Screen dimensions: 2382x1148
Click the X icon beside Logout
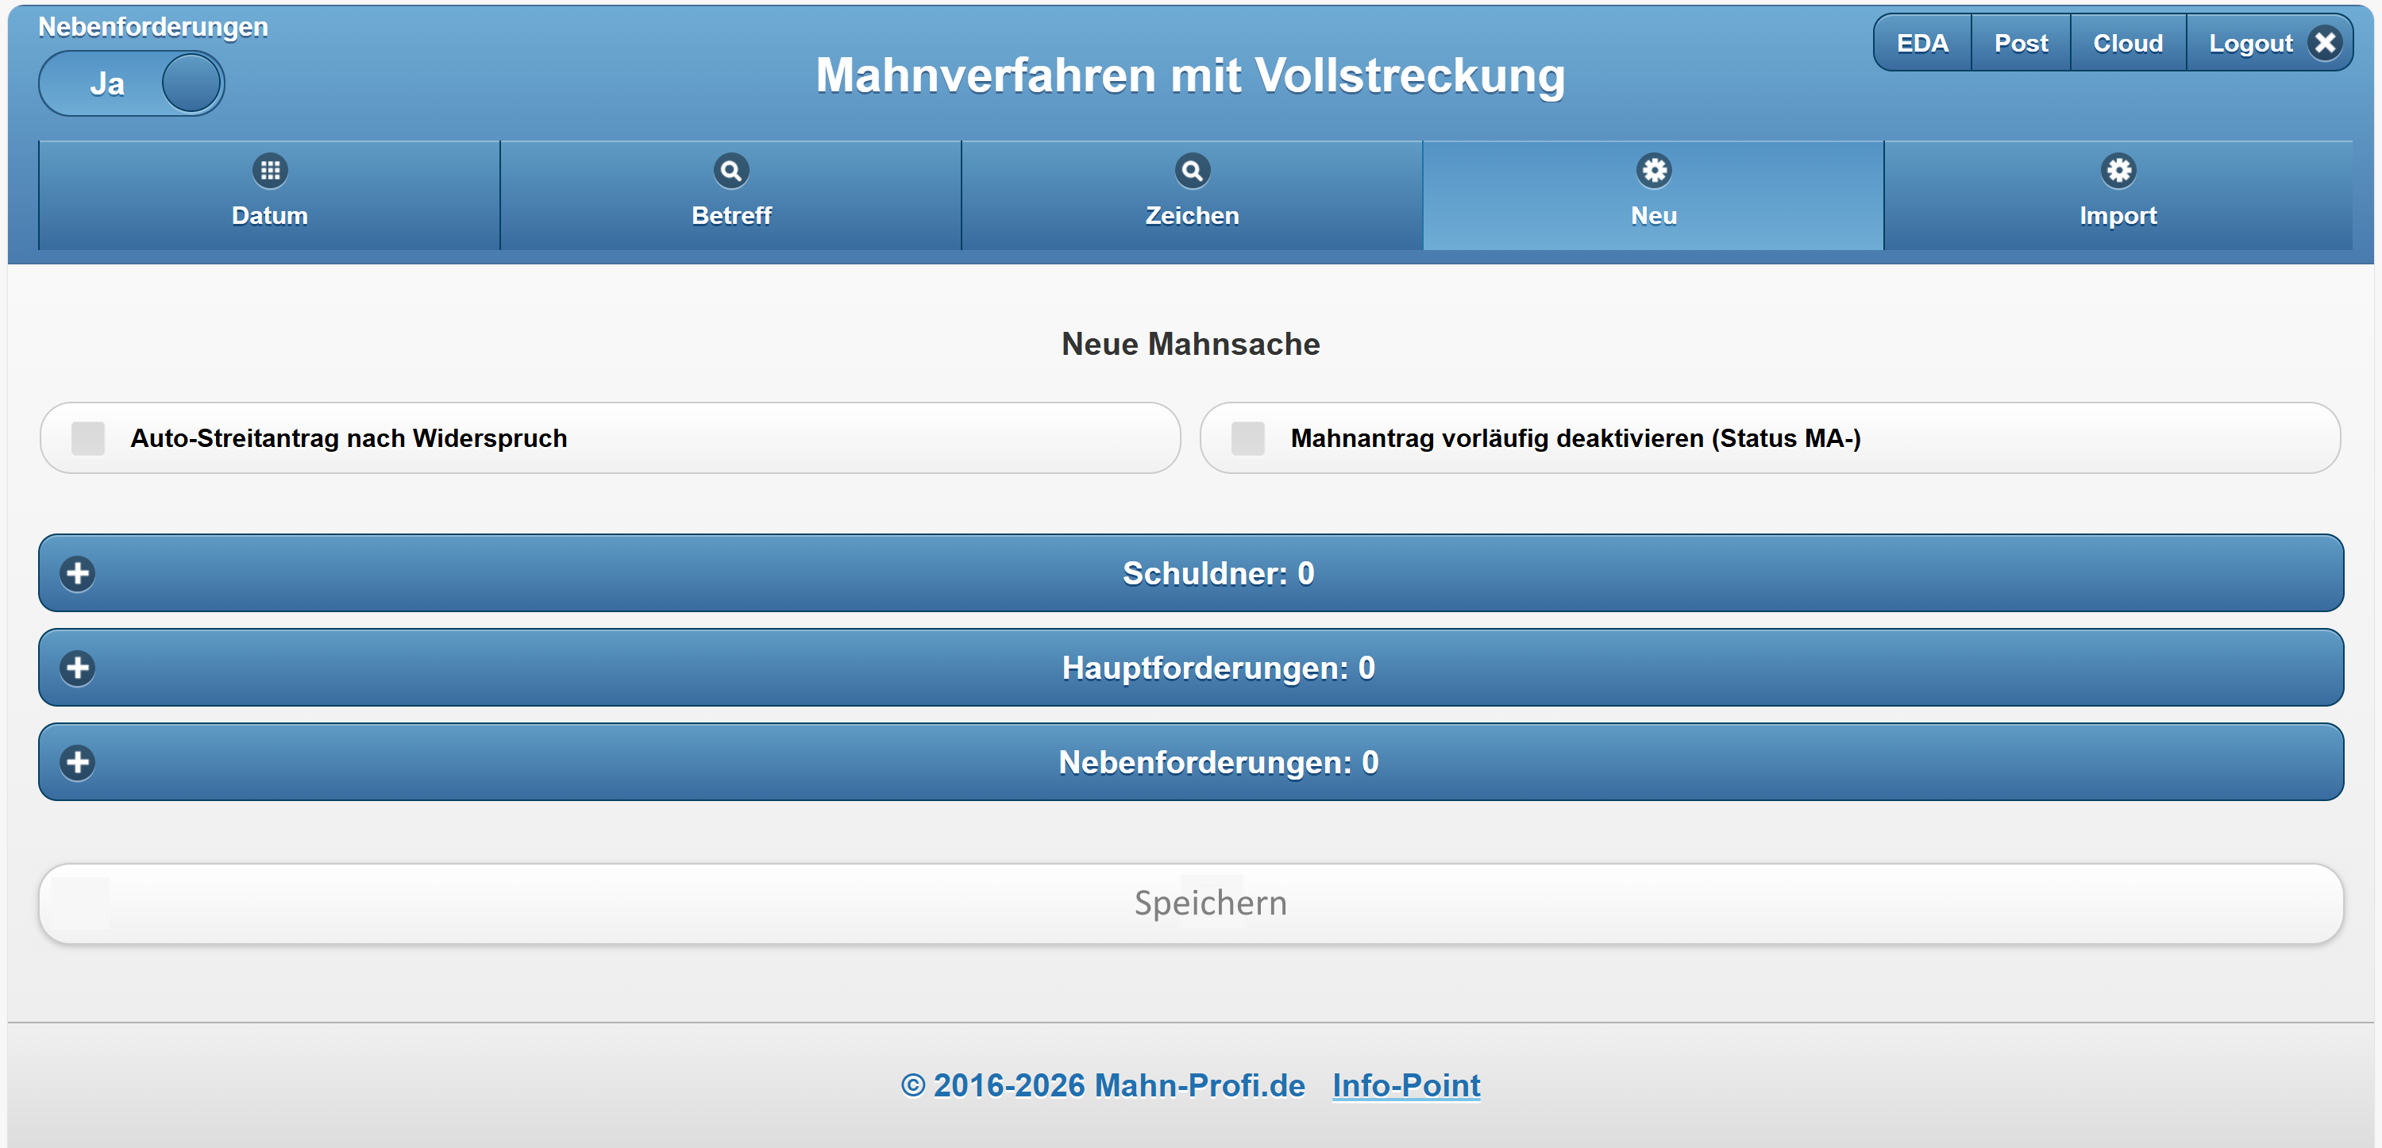click(x=2325, y=43)
